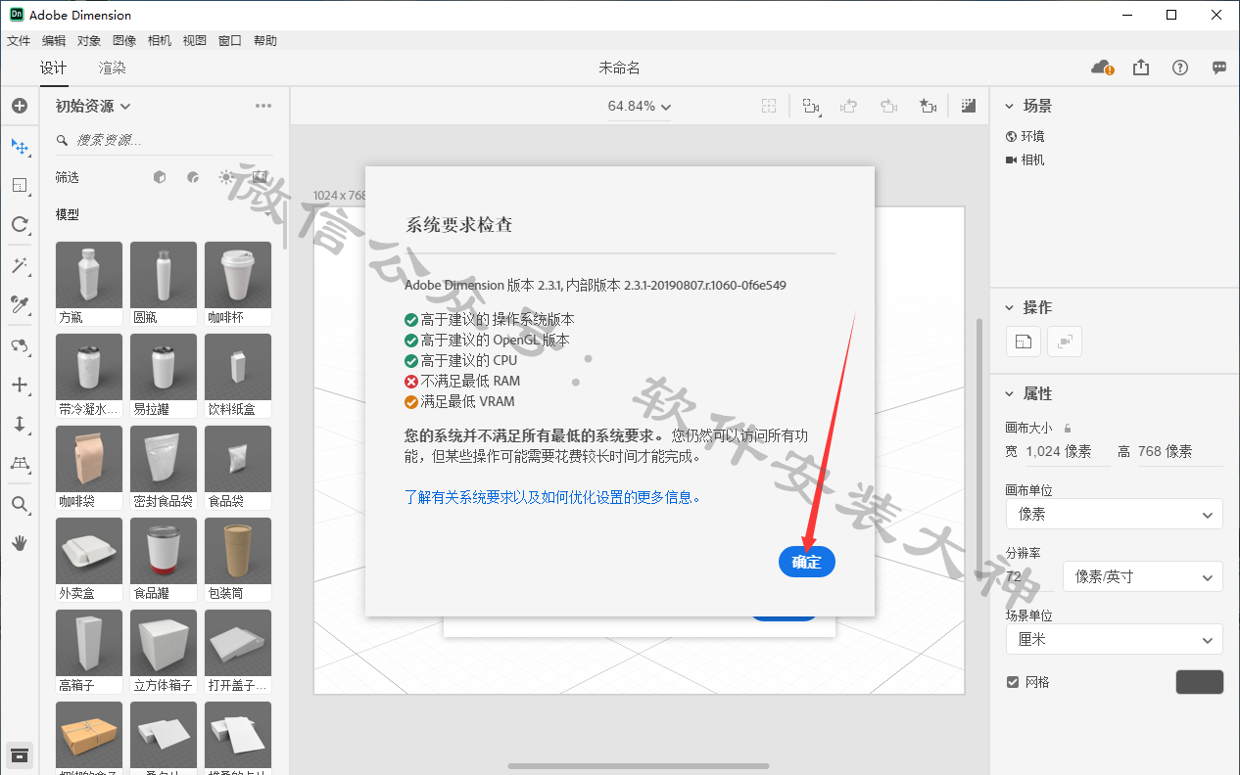Open the 初始资源 assets dropdown
Image resolution: width=1240 pixels, height=775 pixels.
pyautogui.click(x=93, y=106)
